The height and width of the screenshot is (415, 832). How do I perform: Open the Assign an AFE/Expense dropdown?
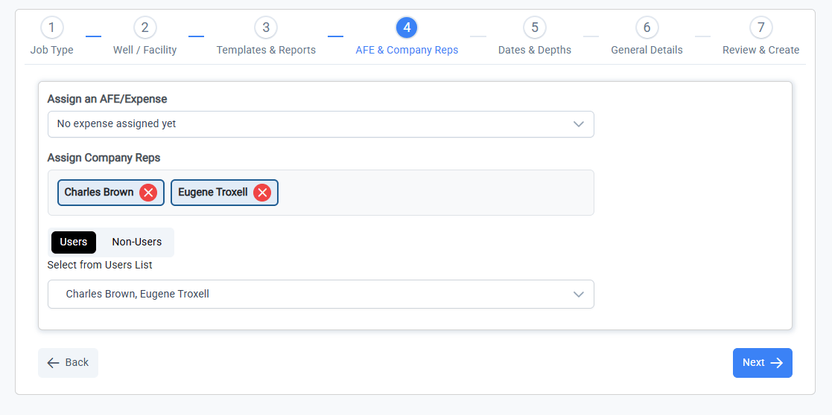click(x=321, y=124)
